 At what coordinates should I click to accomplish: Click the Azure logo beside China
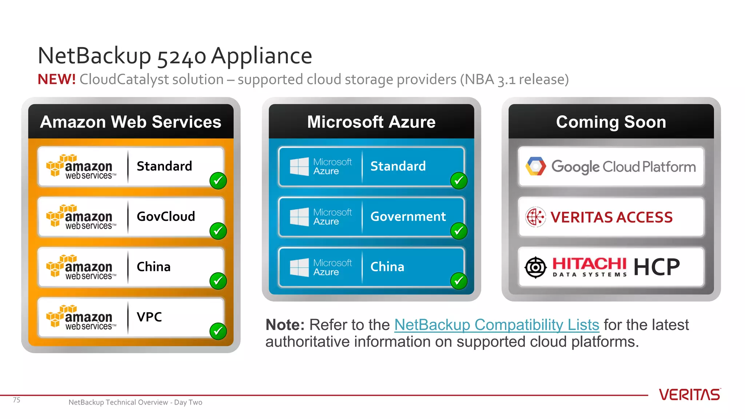click(x=321, y=267)
